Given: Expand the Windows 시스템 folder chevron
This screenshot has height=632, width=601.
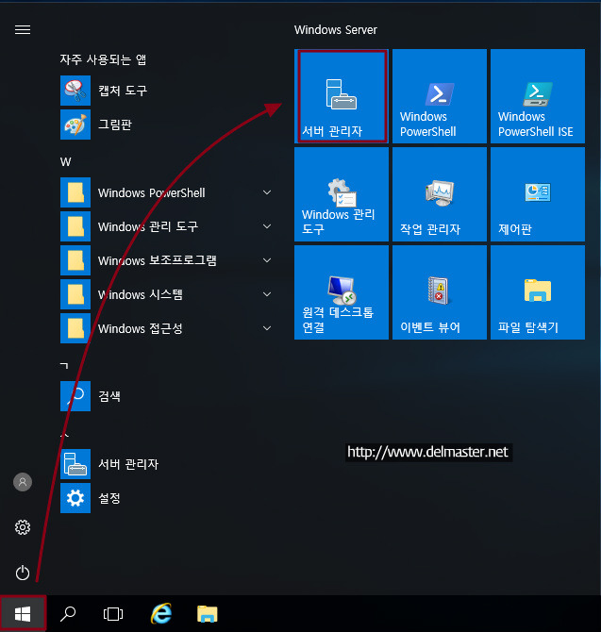Looking at the screenshot, I should (x=267, y=294).
